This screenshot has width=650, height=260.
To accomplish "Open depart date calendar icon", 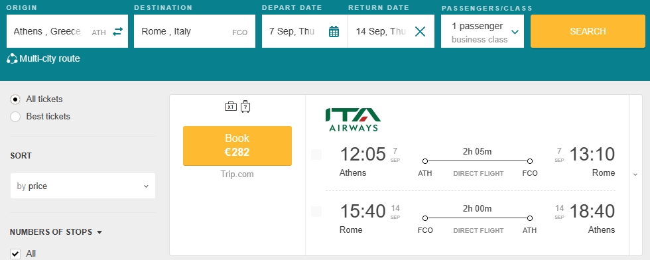I will tap(334, 32).
